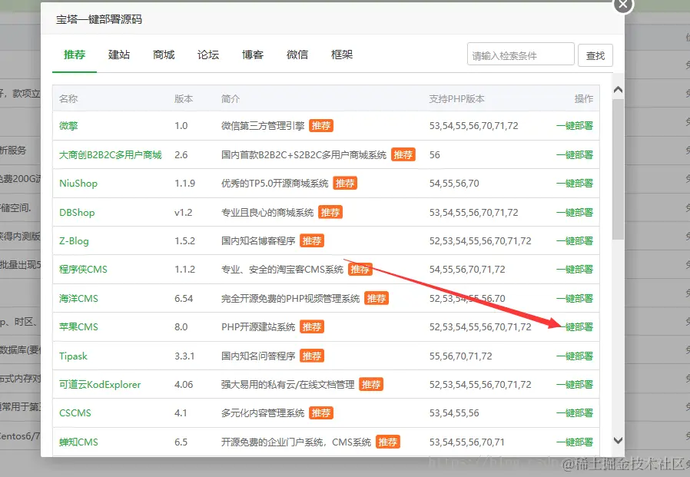690x477 pixels.
Task: Click NiuShop's PHP versions 54,55,56,70
Action: [x=454, y=184]
